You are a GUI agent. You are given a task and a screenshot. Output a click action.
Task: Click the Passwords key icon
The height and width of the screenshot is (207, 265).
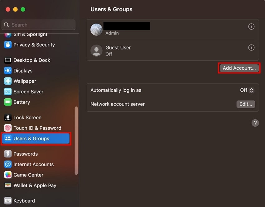tap(7, 154)
